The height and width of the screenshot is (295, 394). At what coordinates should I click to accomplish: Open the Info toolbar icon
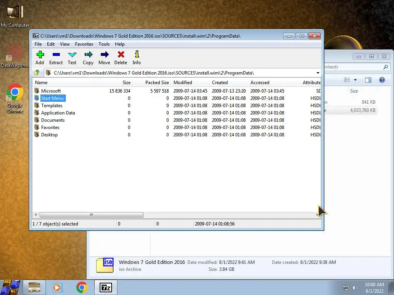137,55
